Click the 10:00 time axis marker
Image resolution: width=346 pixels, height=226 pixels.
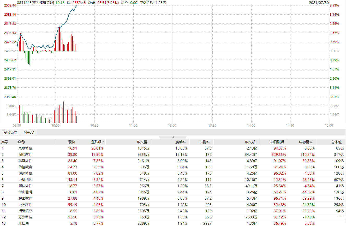[x=55, y=126]
